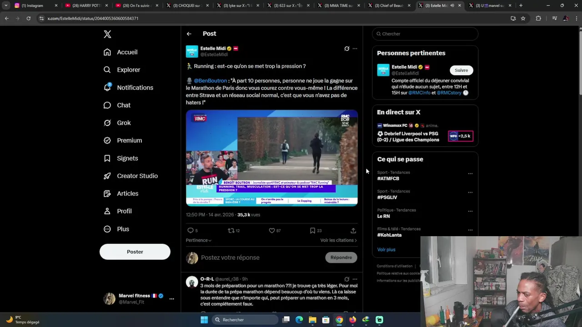The width and height of the screenshot is (582, 327).
Task: Open Debrief Liverpool vs PSG live
Action: pyautogui.click(x=408, y=137)
